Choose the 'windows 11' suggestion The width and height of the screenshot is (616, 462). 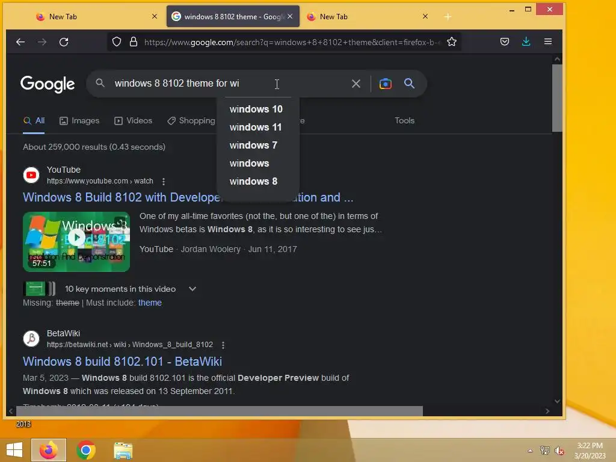[256, 127]
